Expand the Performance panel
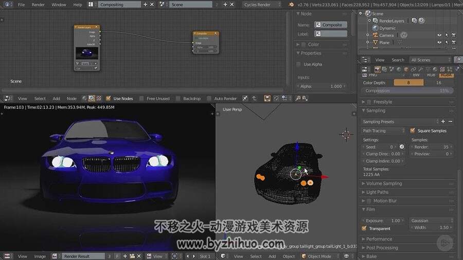This screenshot has width=463, height=260. pos(379,239)
